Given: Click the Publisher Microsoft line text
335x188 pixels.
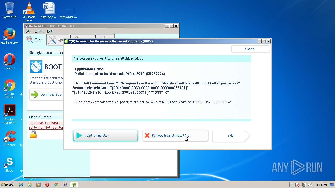Looking at the screenshot, I should click(x=153, y=102).
